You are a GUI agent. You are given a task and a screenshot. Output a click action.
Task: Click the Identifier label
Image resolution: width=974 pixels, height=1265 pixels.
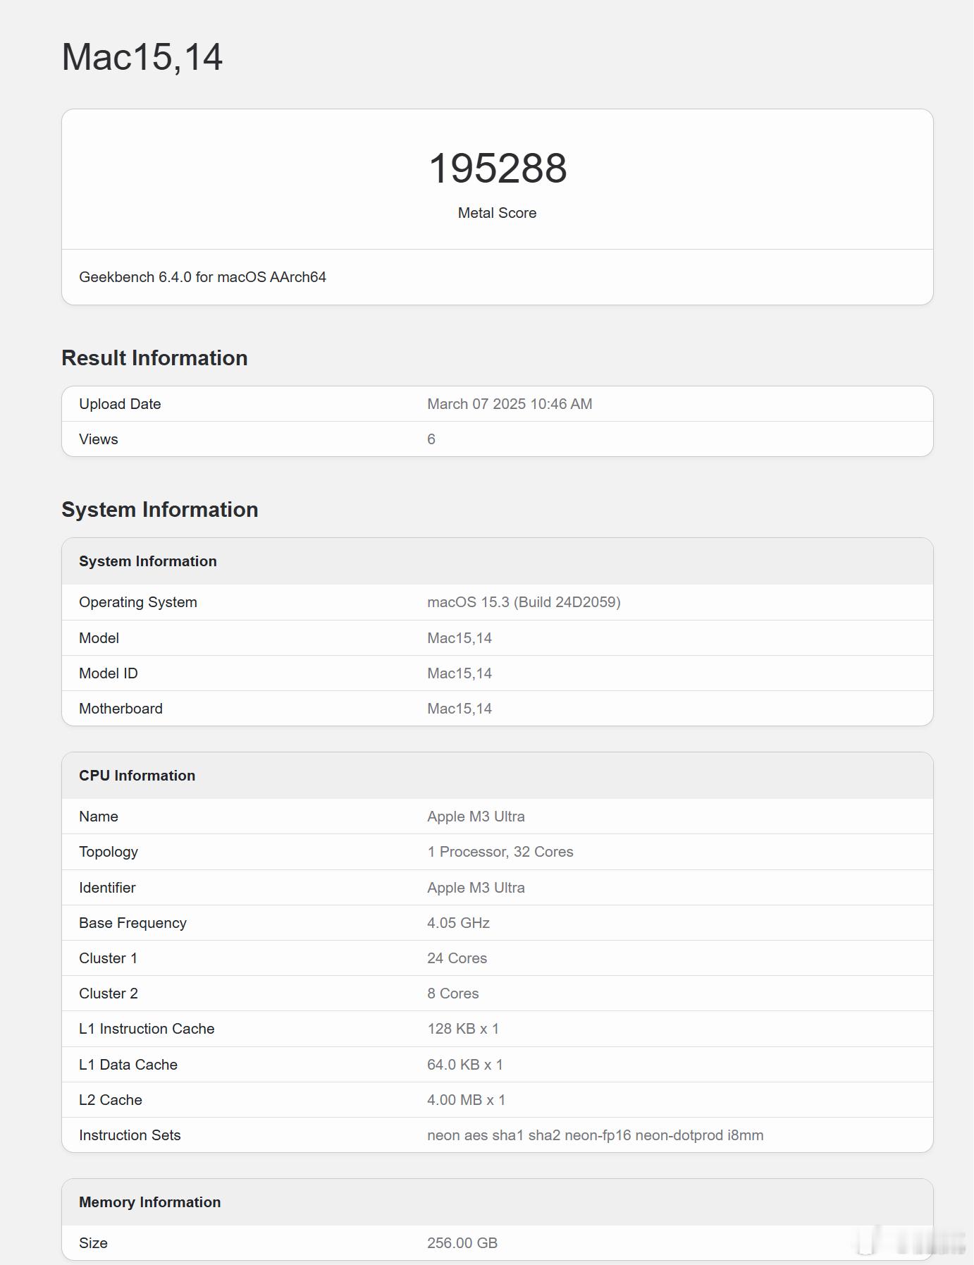107,888
